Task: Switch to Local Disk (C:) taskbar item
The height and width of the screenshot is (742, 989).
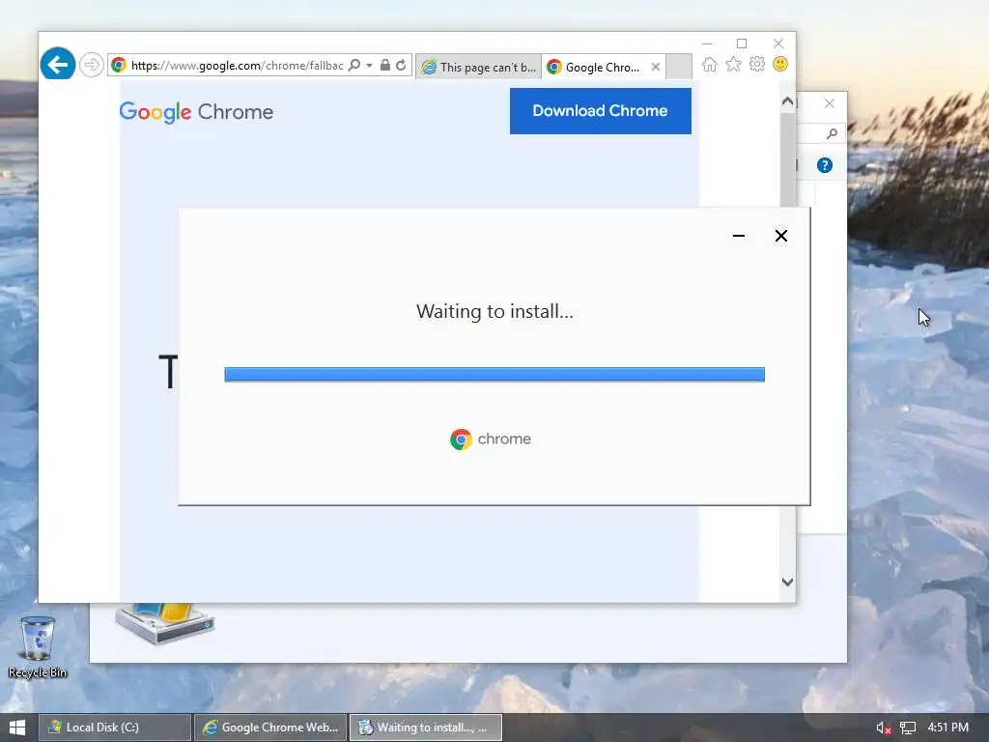Action: click(114, 728)
